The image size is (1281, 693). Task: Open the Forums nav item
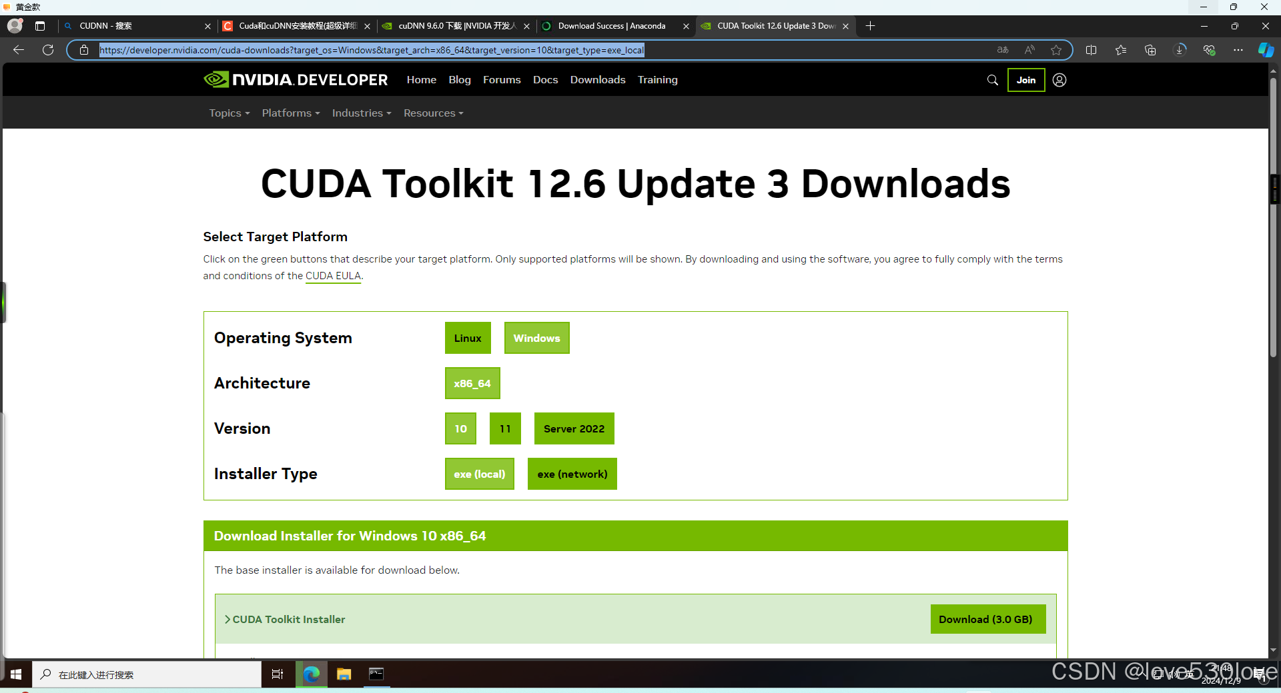pyautogui.click(x=502, y=80)
